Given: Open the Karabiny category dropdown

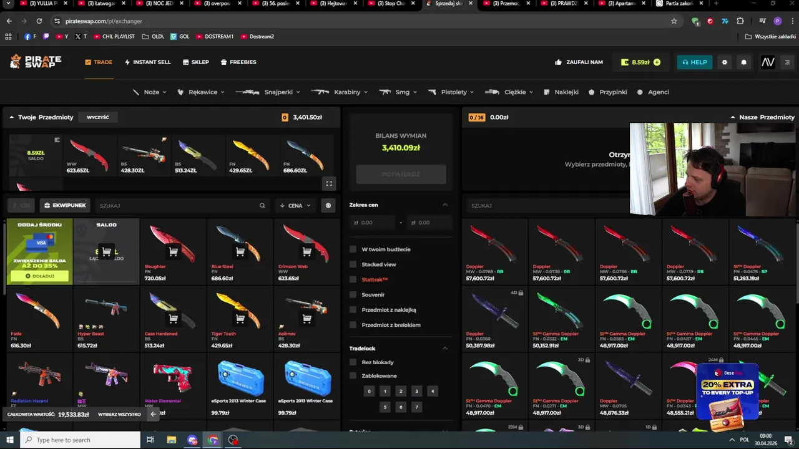Looking at the screenshot, I should [340, 92].
